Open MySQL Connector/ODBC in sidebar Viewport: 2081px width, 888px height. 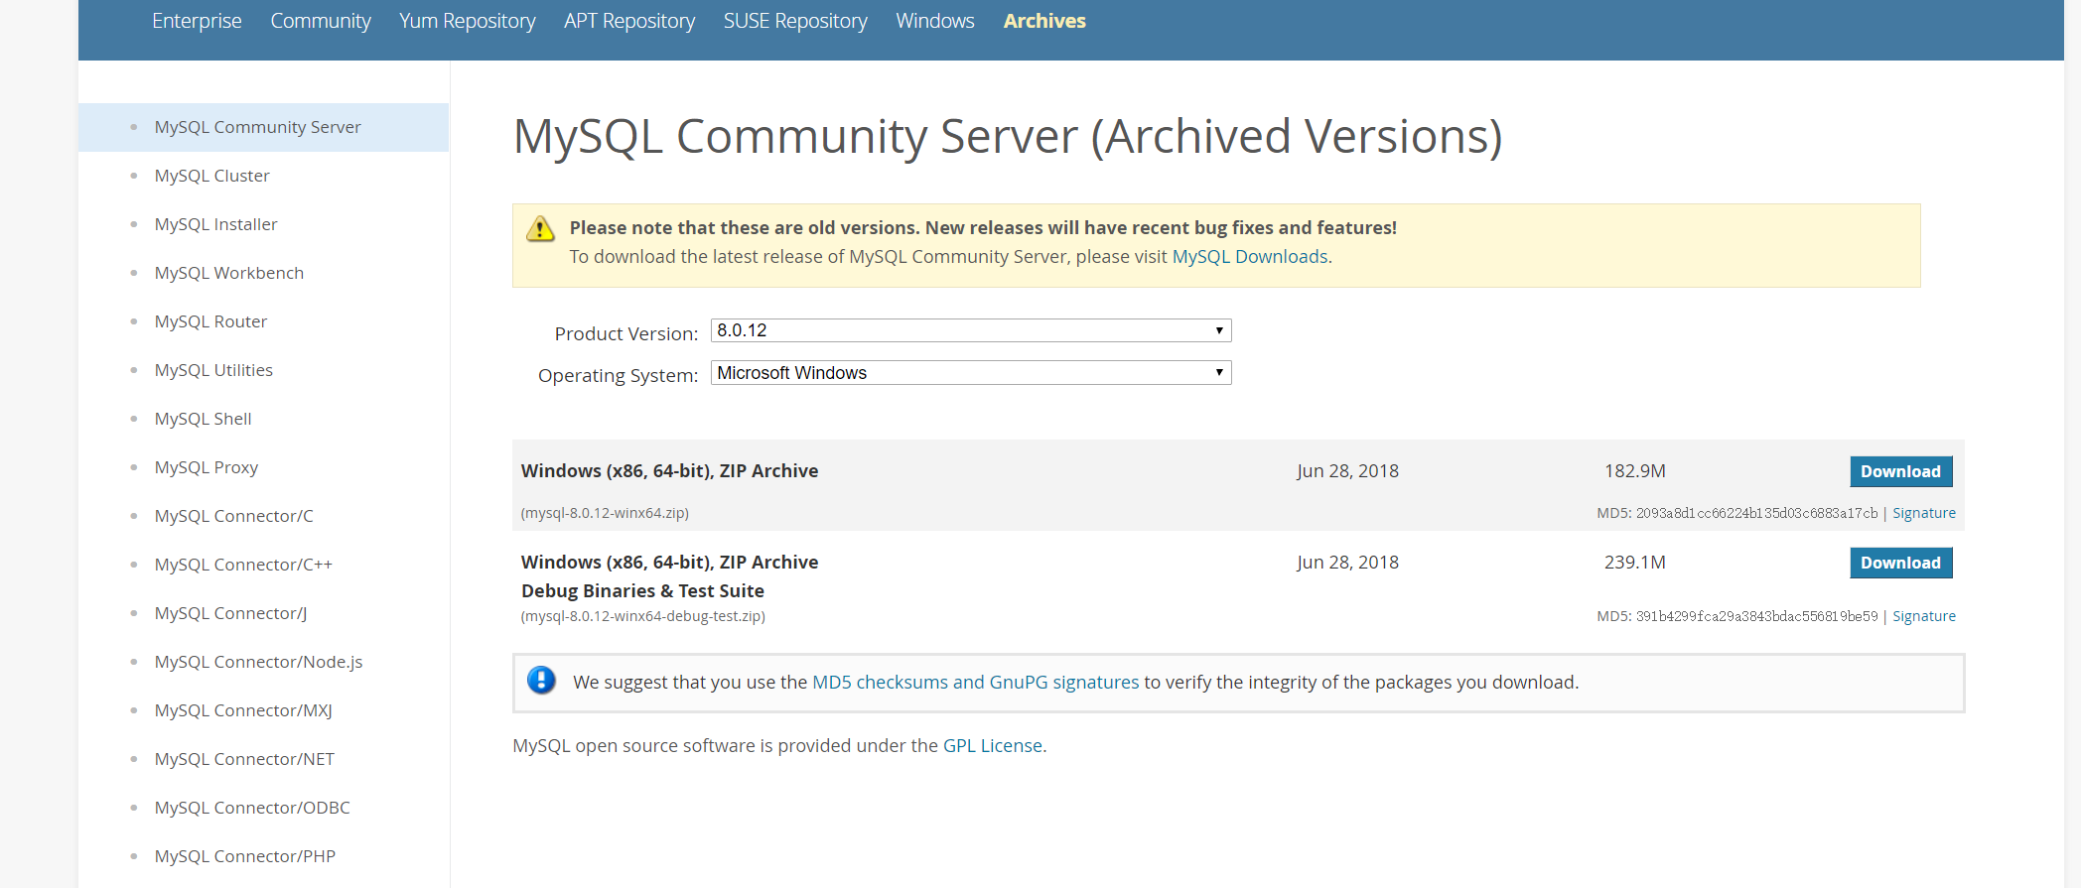point(252,808)
